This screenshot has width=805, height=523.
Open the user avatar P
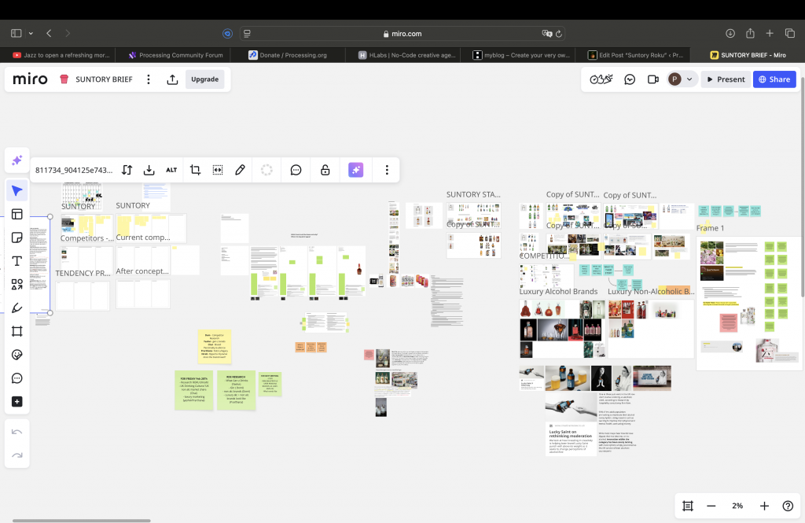674,79
